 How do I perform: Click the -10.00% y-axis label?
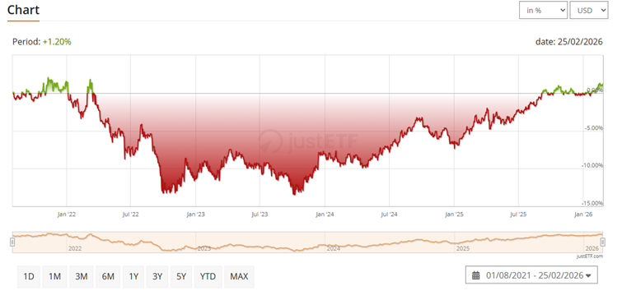pos(592,165)
